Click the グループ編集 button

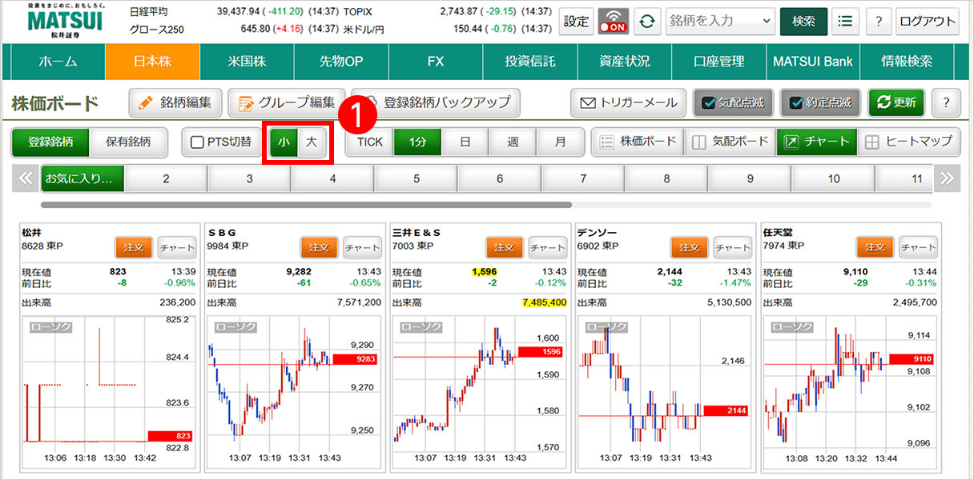coord(287,102)
